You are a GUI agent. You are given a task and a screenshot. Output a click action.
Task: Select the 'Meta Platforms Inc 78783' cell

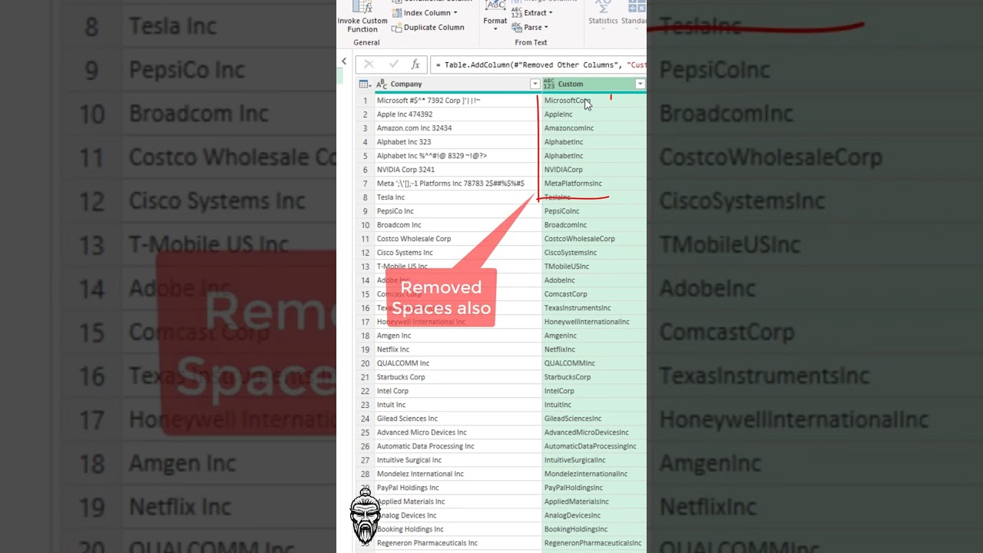[458, 184]
